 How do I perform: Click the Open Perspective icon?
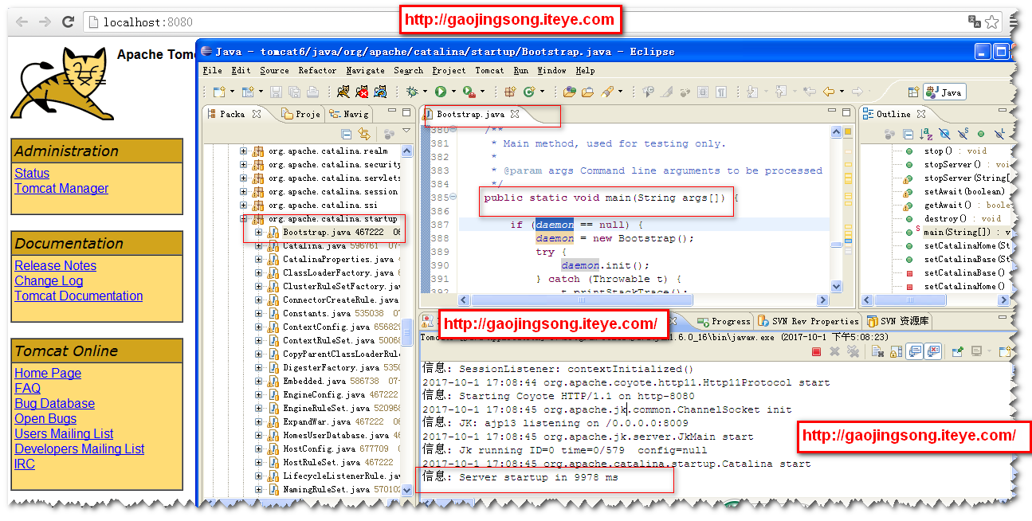(913, 92)
